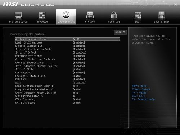Select the Overclocking gauge icon
The width and height of the screenshot is (180, 135).
click(x=66, y=15)
